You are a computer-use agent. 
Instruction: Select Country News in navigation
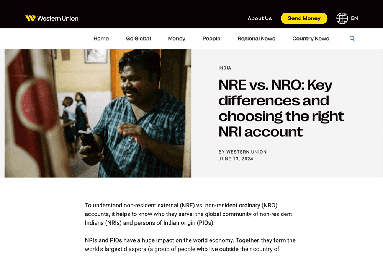[311, 39]
